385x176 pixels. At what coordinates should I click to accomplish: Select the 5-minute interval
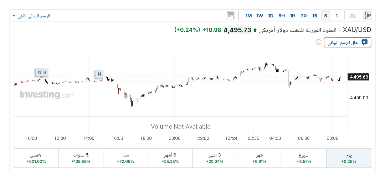point(325,16)
